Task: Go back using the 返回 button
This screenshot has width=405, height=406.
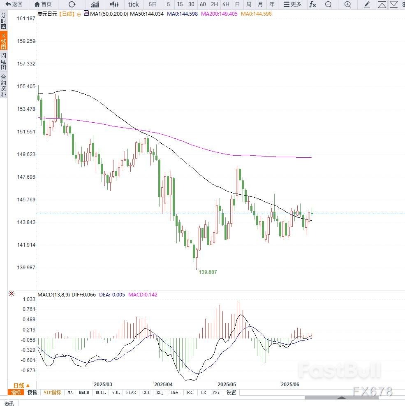Action: point(14,5)
